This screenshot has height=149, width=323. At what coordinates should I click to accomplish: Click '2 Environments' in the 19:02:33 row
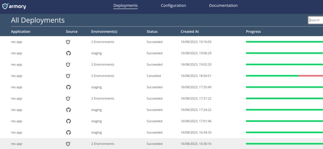coord(103,65)
